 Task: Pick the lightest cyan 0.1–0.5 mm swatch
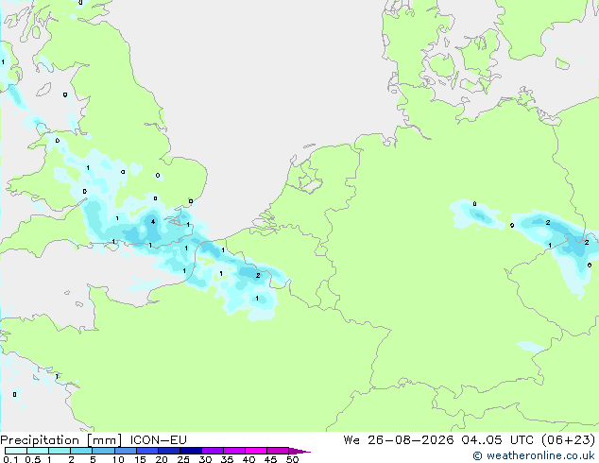[x=16, y=451]
